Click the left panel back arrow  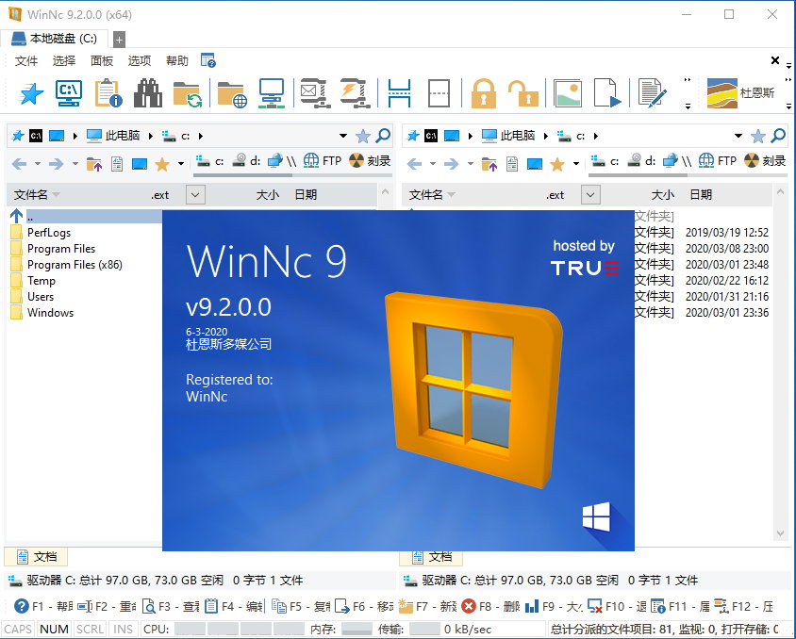click(19, 163)
